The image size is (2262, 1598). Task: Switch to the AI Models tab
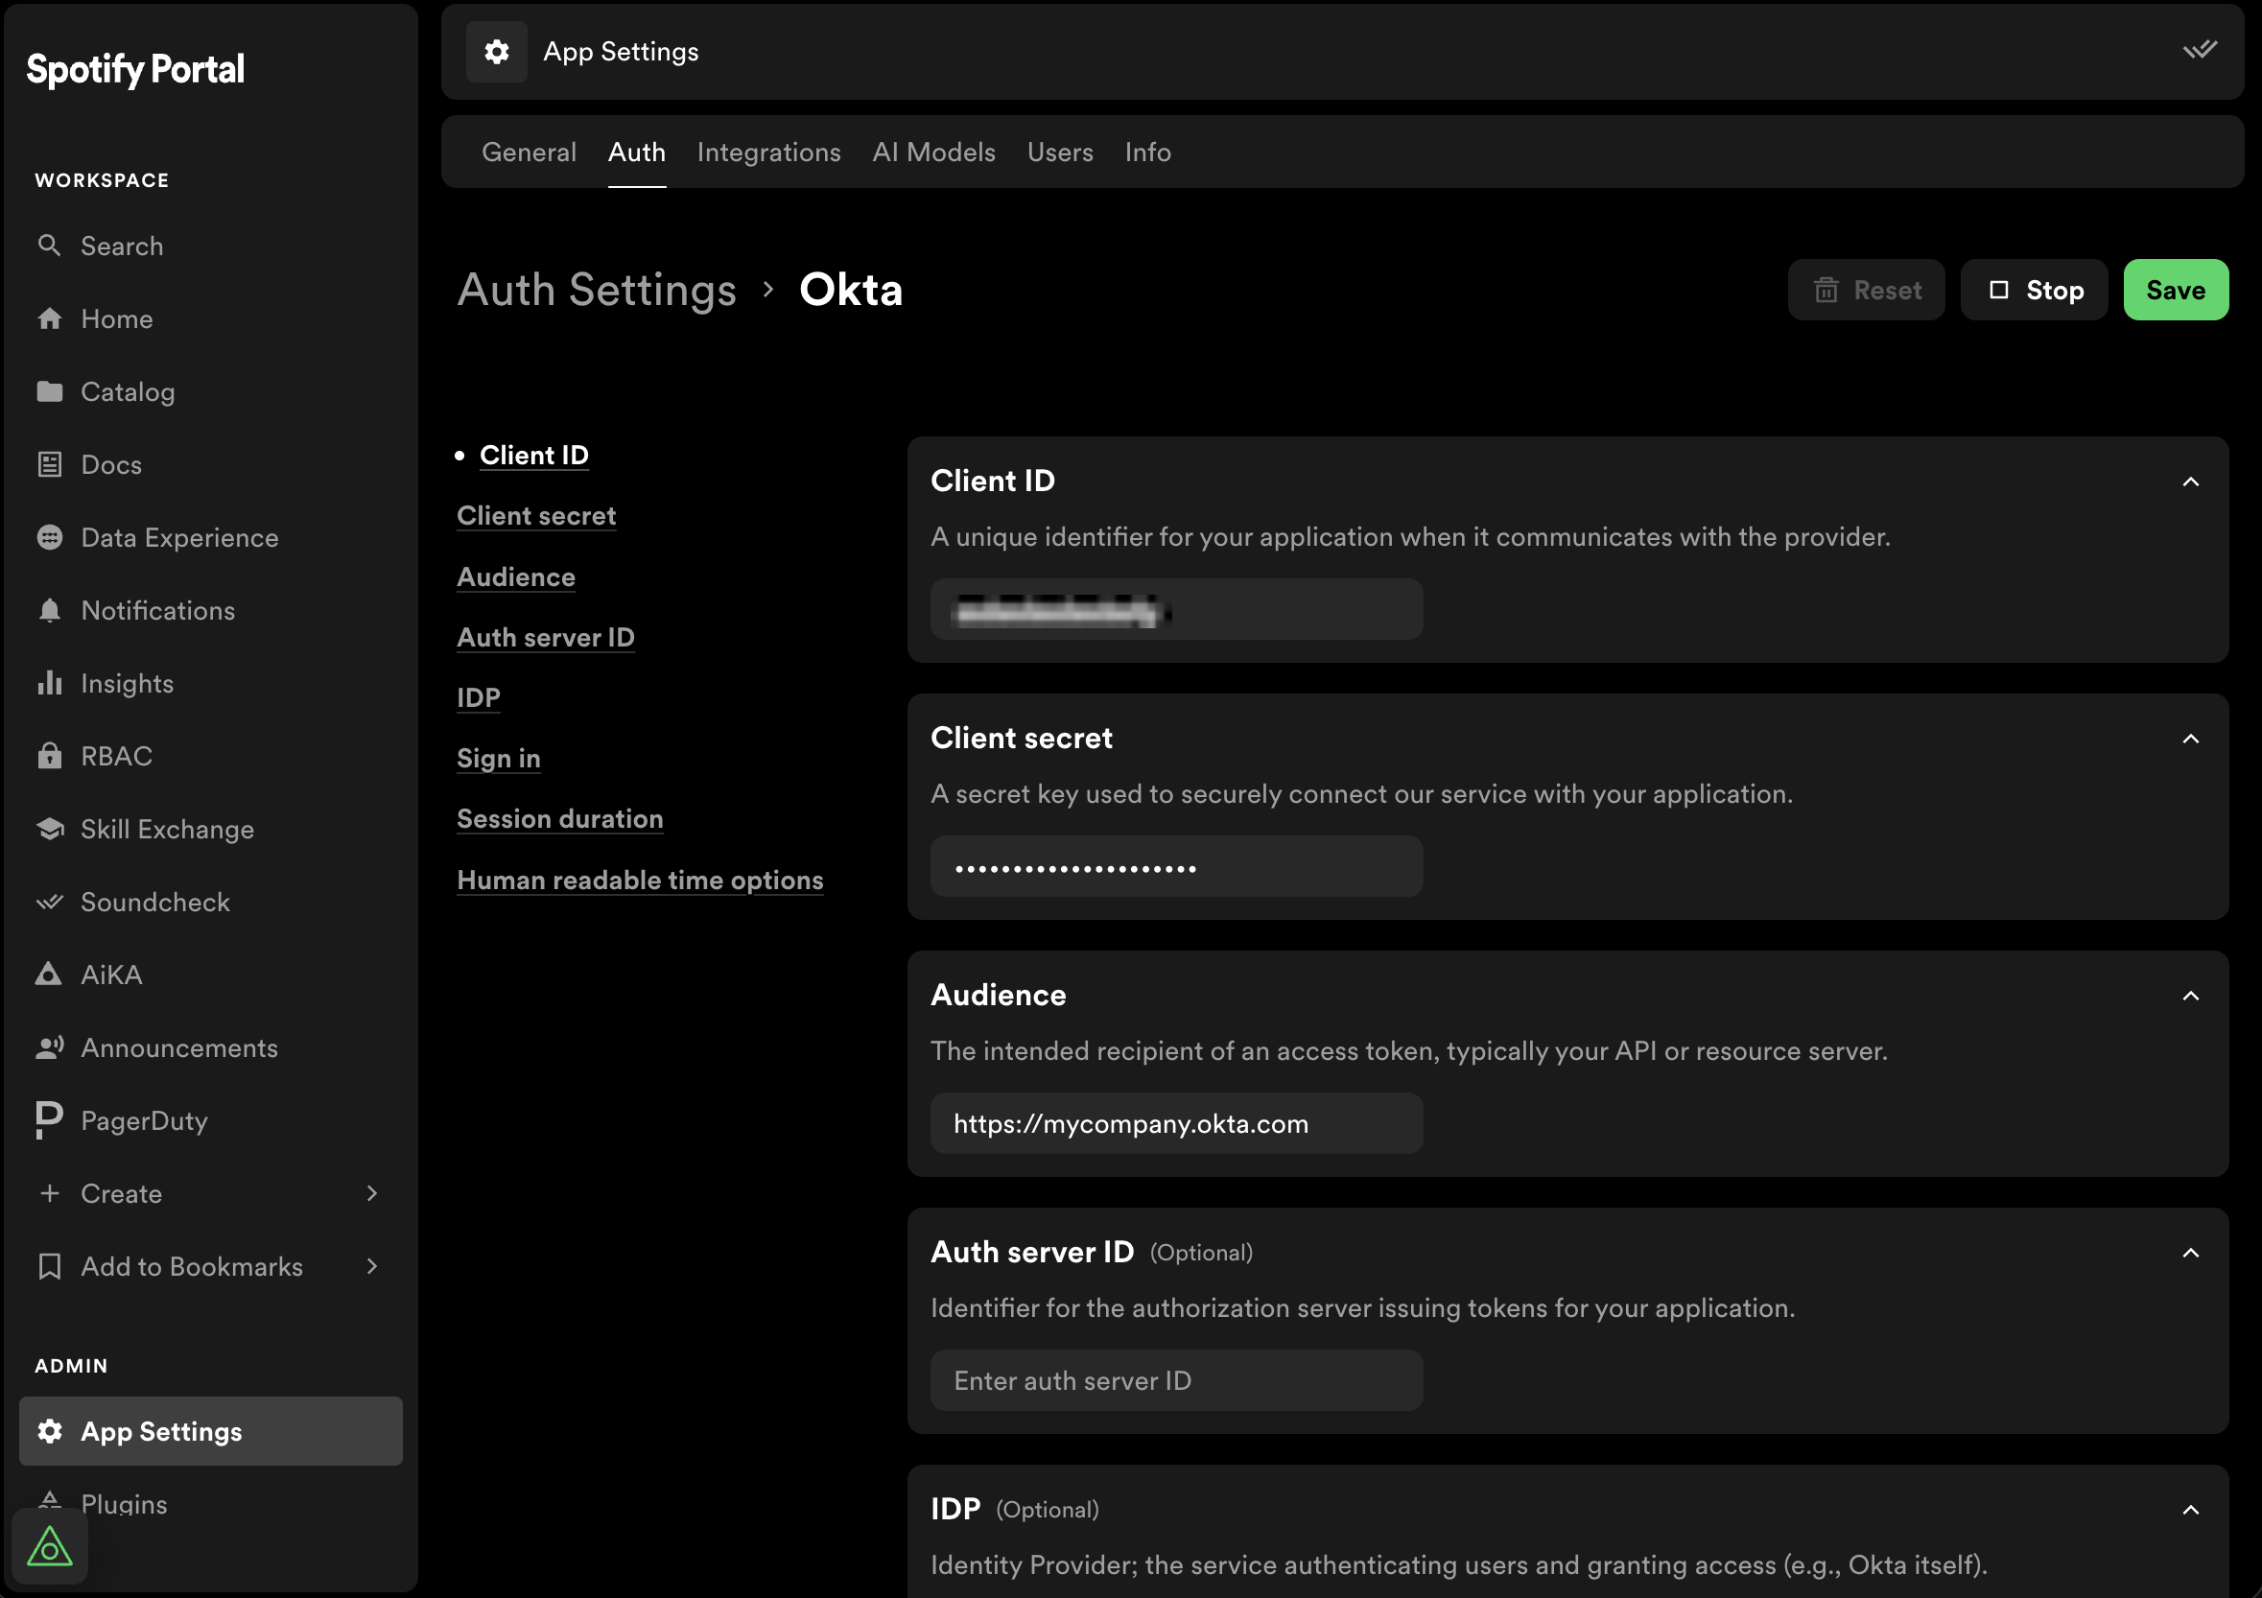pyautogui.click(x=933, y=152)
